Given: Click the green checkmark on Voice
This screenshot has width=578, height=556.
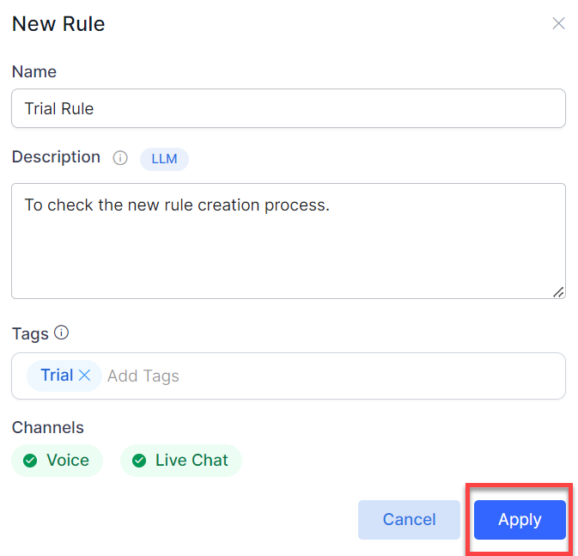Looking at the screenshot, I should coord(30,461).
